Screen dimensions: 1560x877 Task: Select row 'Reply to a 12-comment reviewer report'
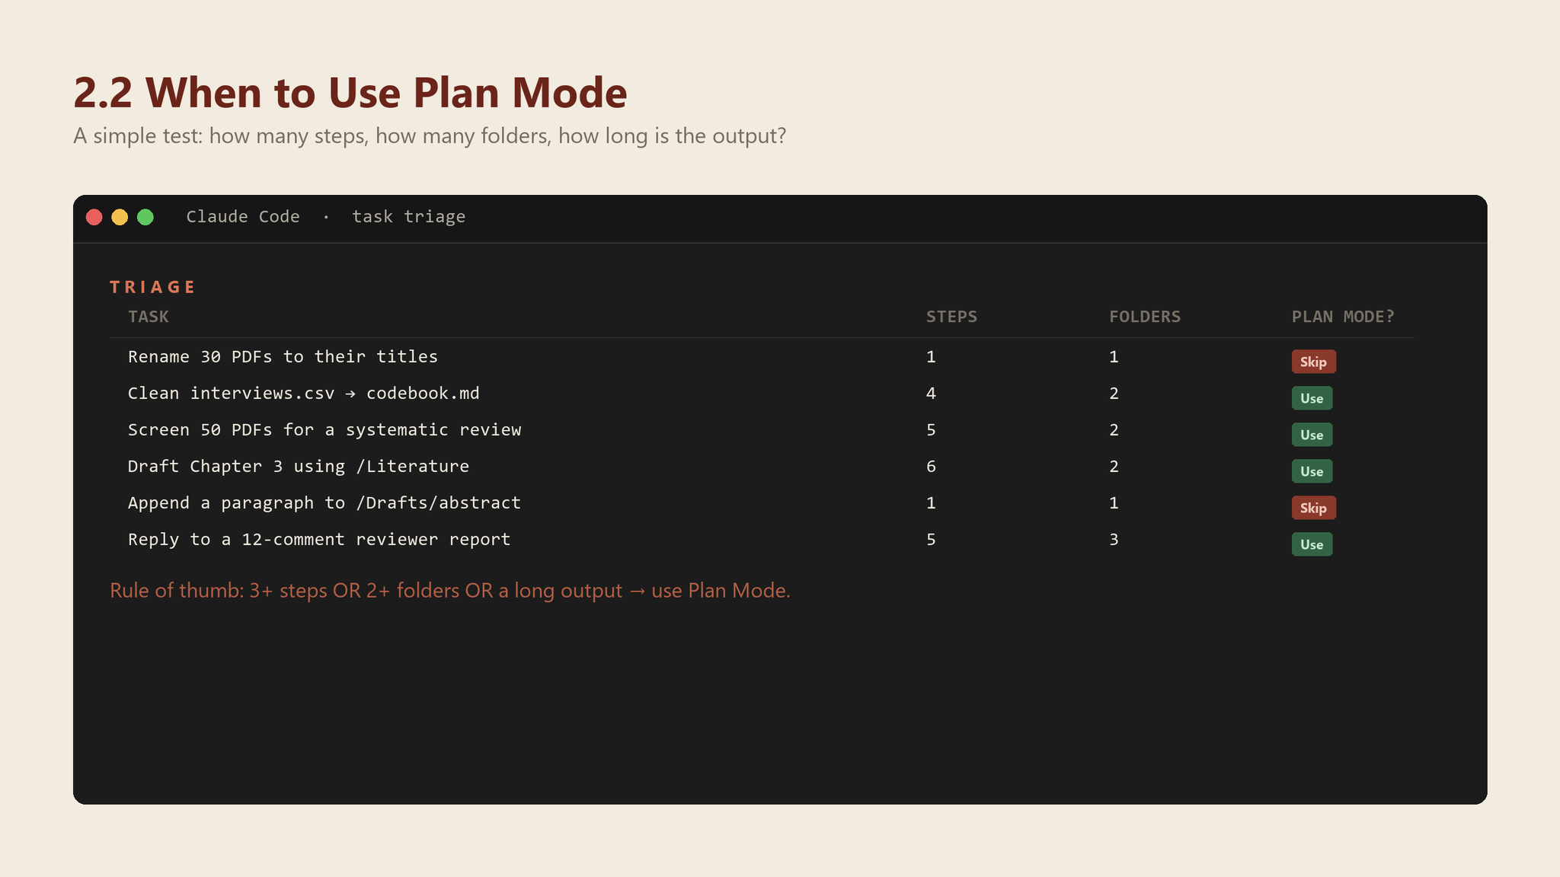click(x=762, y=540)
